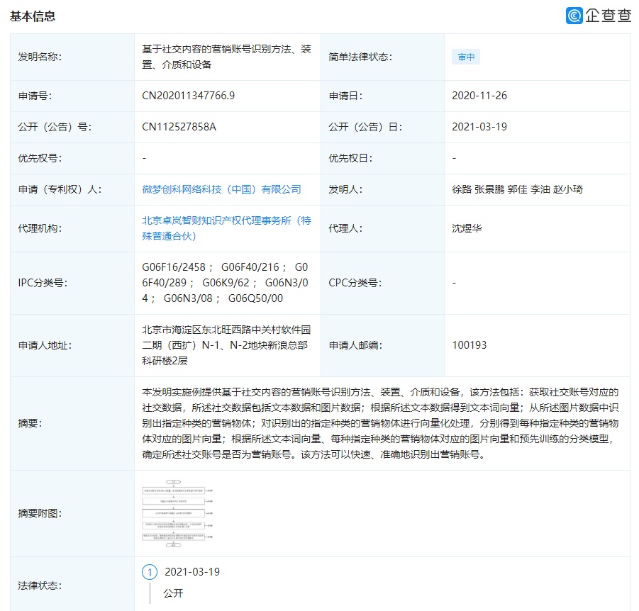Image resolution: width=639 pixels, height=611 pixels.
Task: Click the circled number 1 timeline marker
Action: tap(150, 572)
